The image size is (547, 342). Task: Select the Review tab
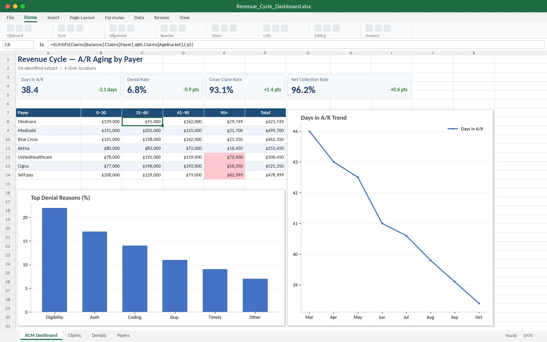[x=161, y=17]
